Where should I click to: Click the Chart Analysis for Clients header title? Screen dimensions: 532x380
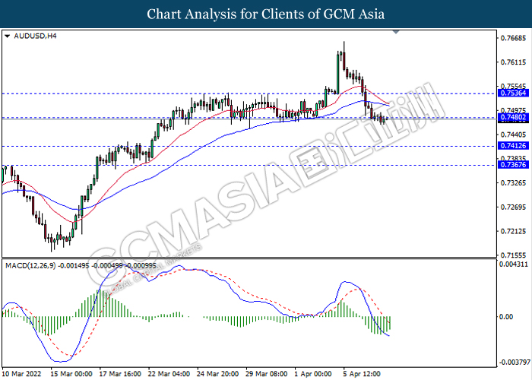(x=266, y=14)
